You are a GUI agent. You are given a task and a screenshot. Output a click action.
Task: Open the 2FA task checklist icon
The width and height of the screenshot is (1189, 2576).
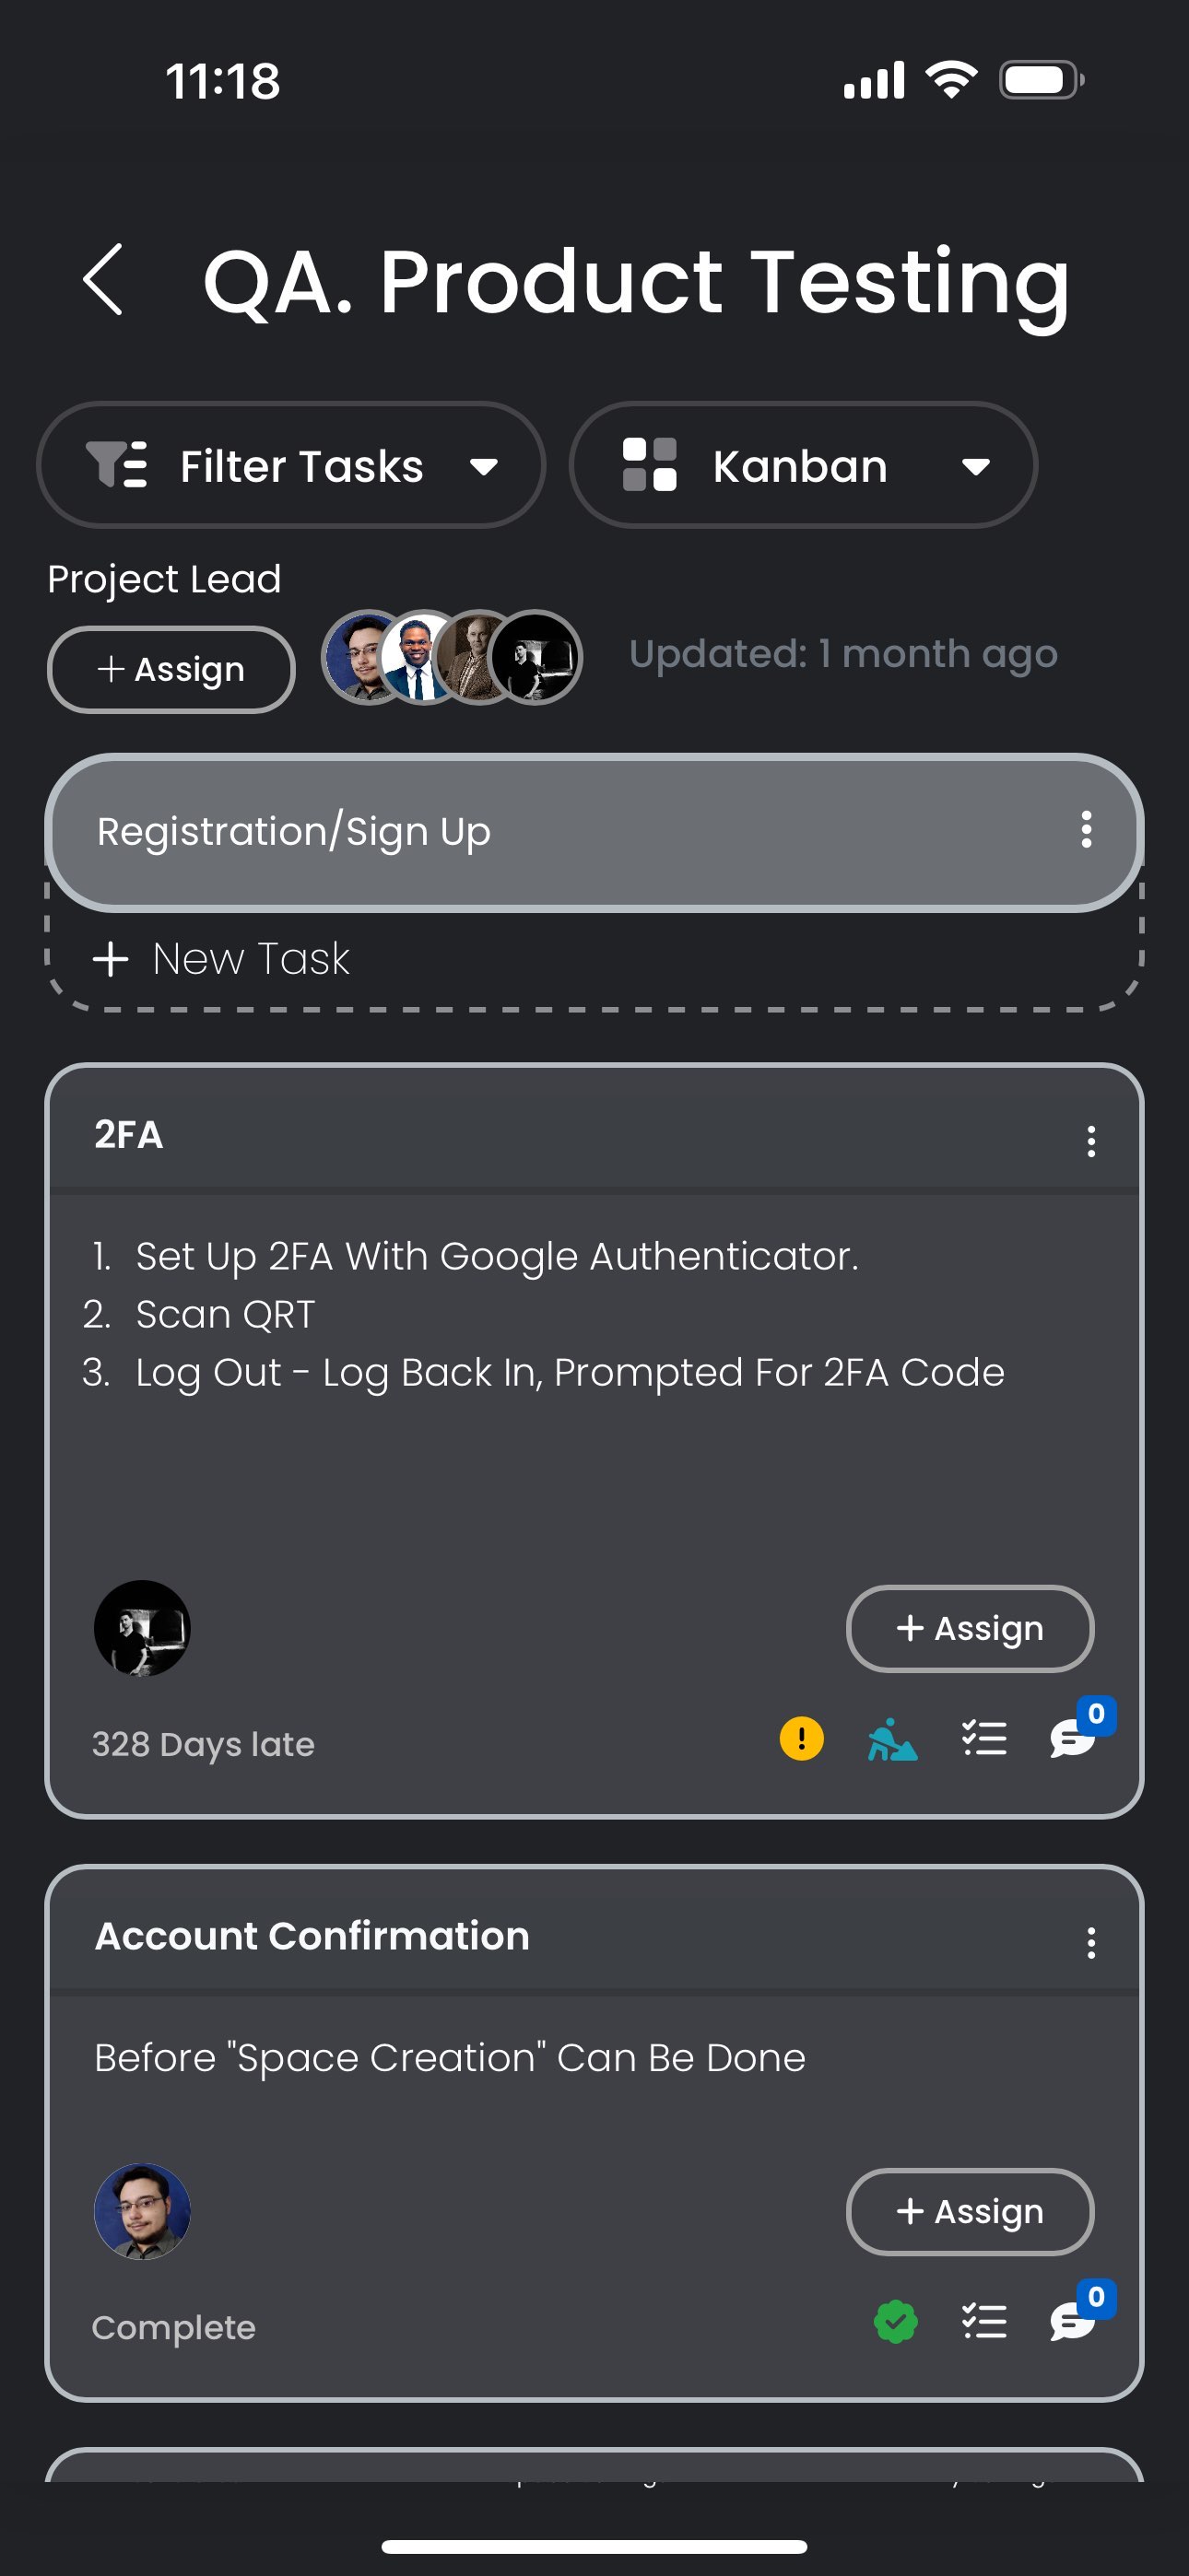point(983,1738)
